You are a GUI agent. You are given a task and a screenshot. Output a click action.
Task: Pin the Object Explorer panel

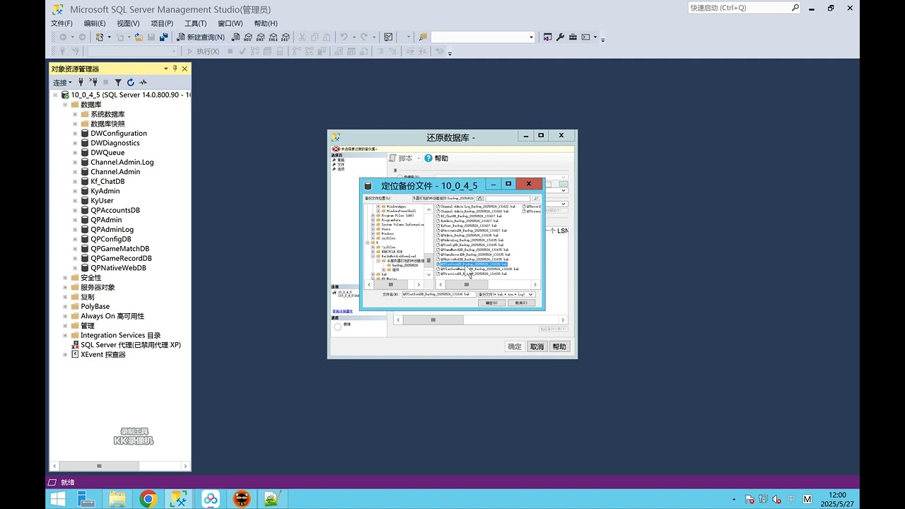175,69
